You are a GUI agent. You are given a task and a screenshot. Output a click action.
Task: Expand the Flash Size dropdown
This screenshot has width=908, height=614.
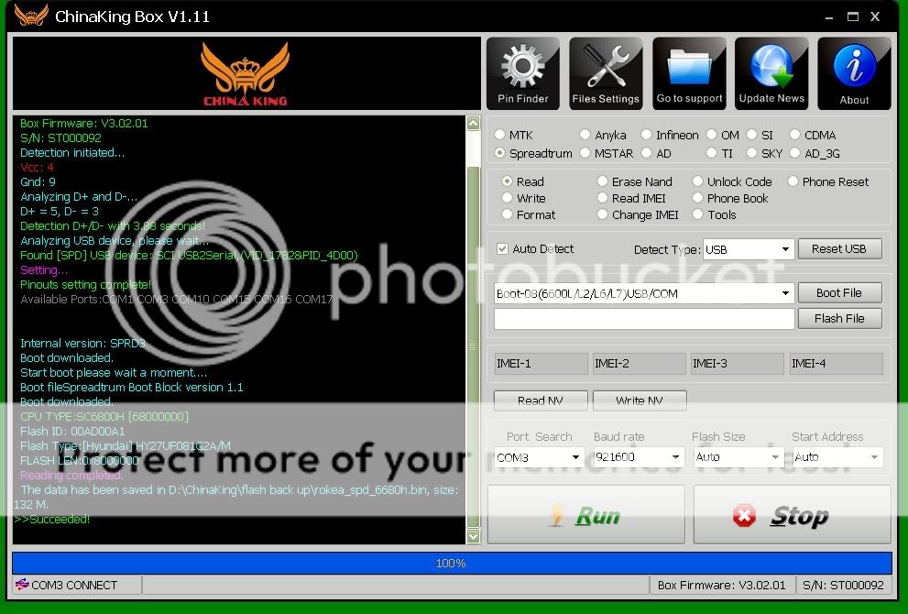(775, 457)
